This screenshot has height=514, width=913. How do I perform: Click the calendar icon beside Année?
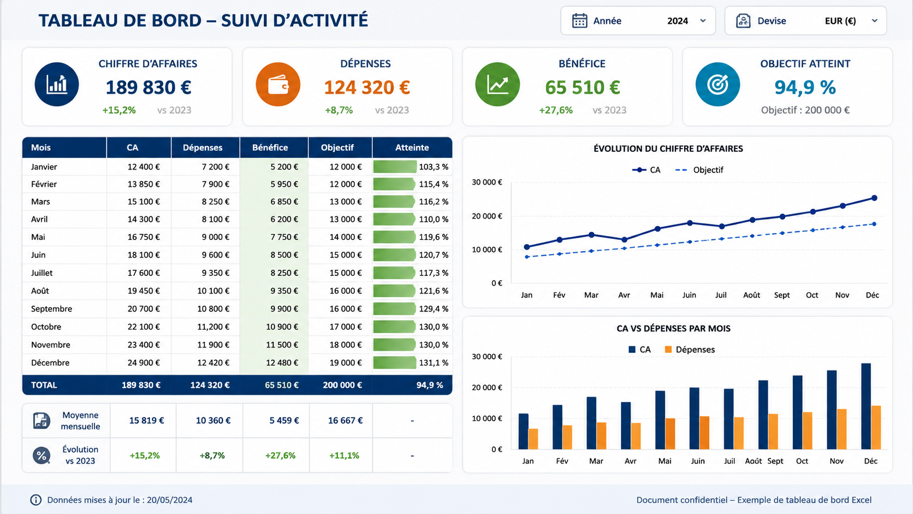pyautogui.click(x=579, y=21)
